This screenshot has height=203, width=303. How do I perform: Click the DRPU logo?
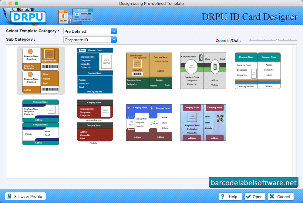point(28,17)
